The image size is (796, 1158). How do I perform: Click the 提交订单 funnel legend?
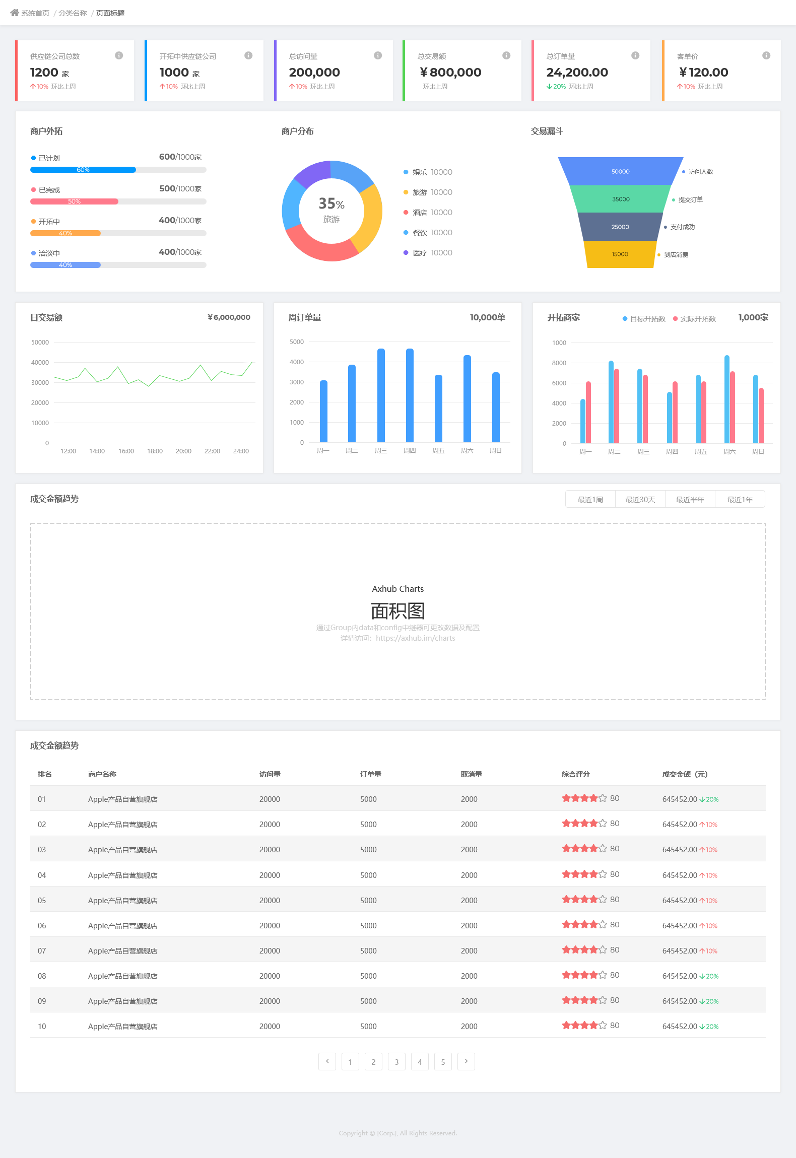click(x=688, y=200)
